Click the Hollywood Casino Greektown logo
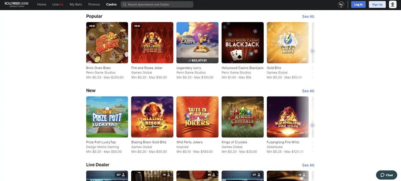 [x=16, y=4]
